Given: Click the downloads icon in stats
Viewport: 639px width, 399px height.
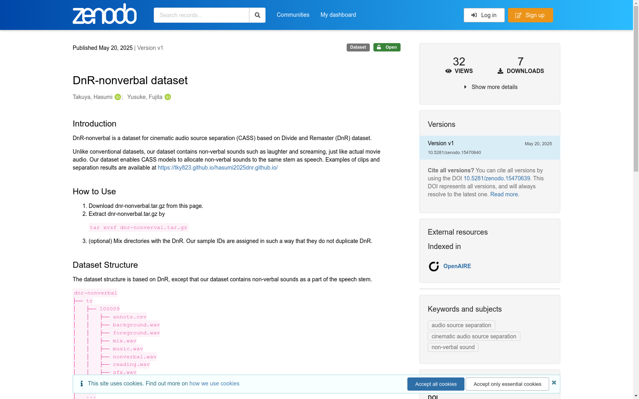Looking at the screenshot, I should (500, 71).
